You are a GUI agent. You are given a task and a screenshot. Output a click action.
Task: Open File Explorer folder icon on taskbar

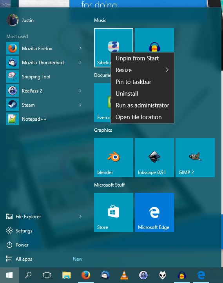click(66, 275)
